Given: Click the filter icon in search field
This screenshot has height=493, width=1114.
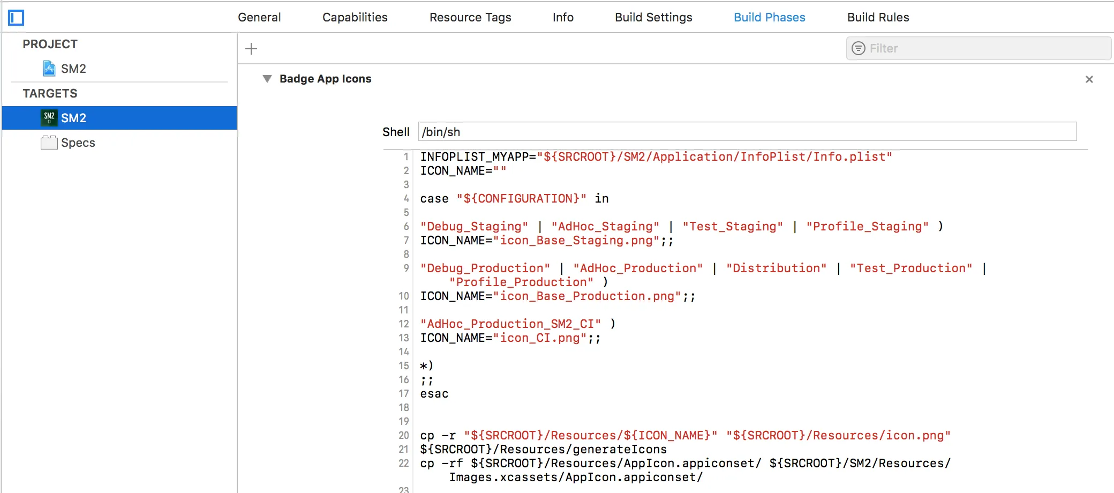Looking at the screenshot, I should [x=859, y=48].
